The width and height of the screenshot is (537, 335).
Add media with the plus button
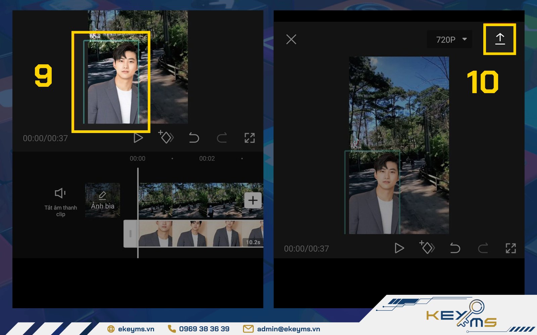pyautogui.click(x=252, y=200)
